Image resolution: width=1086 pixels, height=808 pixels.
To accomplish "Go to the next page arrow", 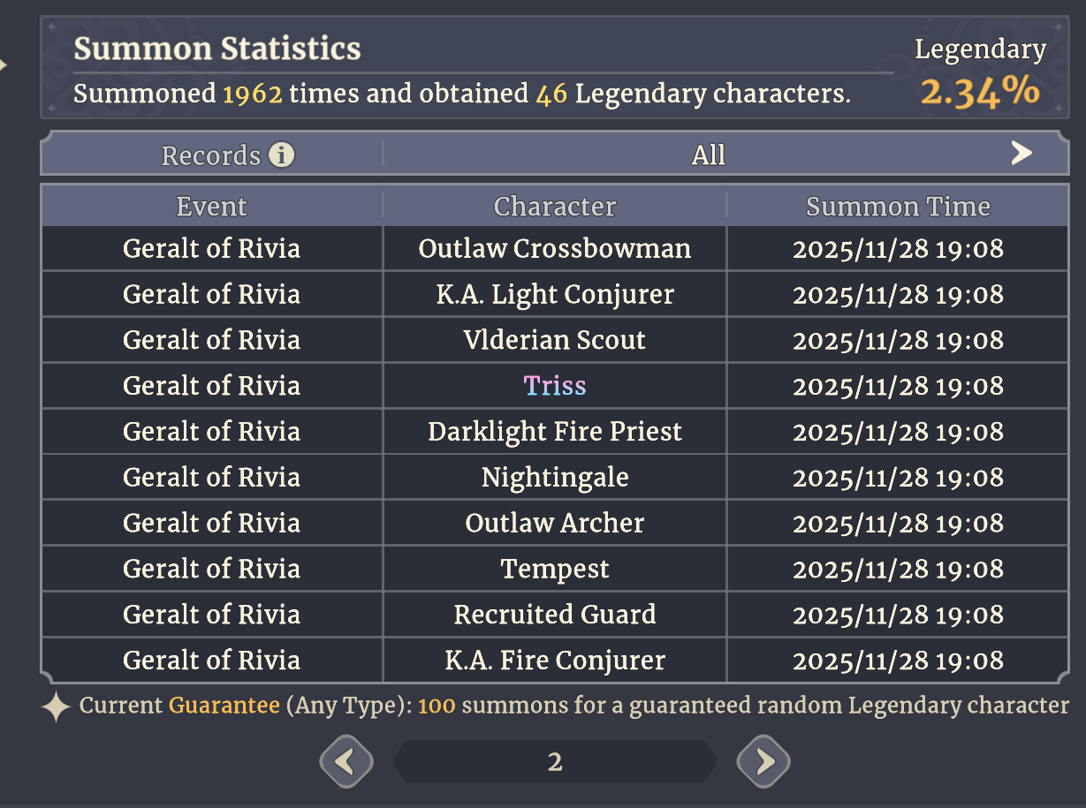I will point(763,761).
